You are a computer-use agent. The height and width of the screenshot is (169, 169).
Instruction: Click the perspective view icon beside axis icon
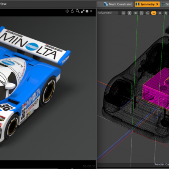point(160,13)
